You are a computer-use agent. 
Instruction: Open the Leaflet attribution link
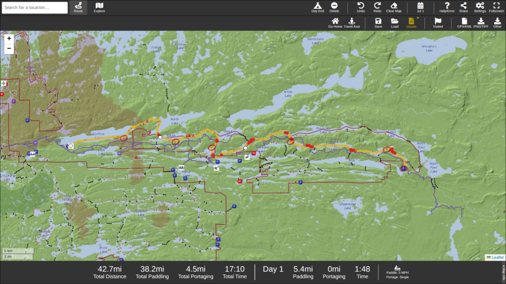point(495,257)
